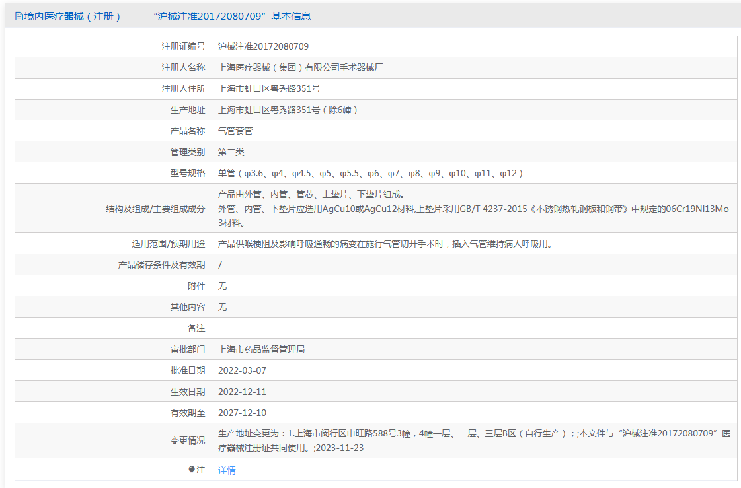The image size is (741, 488).
Task: Click the 结构及组成/主要组成成分 label
Action: click(155, 209)
